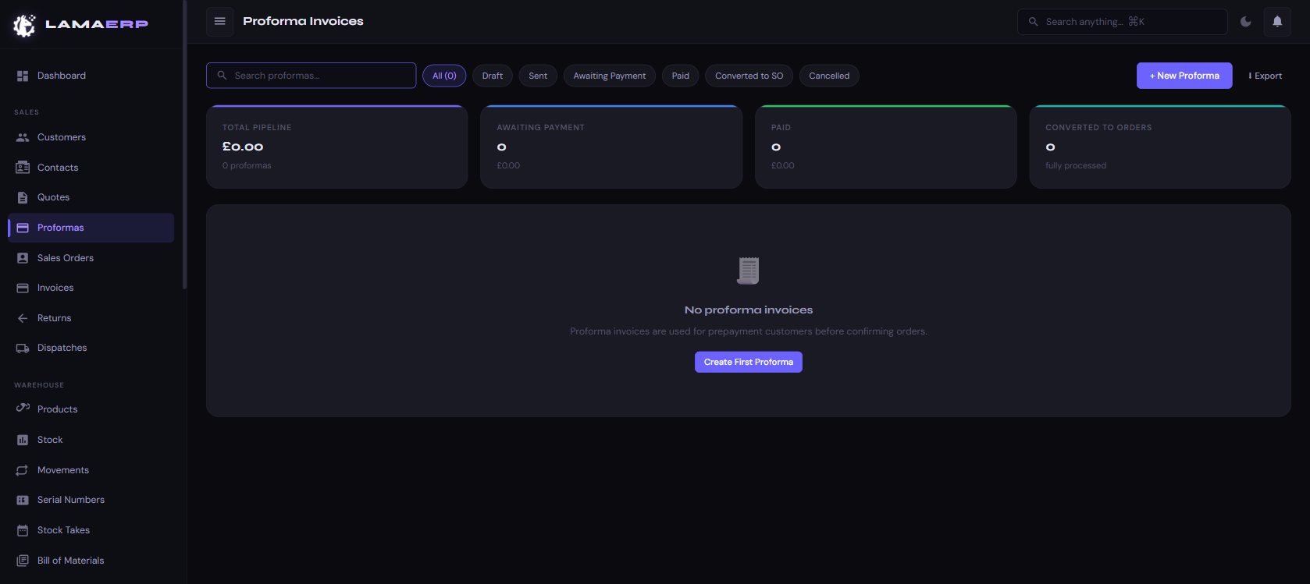Click Export in the top right
The width and height of the screenshot is (1310, 584).
1265,76
